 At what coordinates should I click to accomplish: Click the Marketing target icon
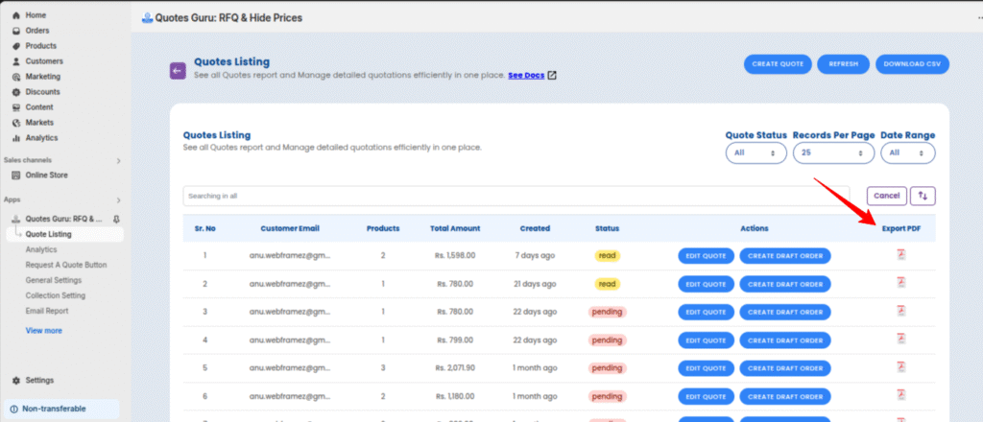pyautogui.click(x=16, y=77)
